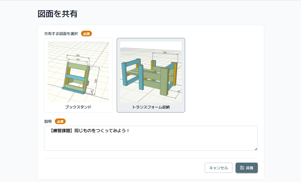The width and height of the screenshot is (301, 182).
Task: Click the 共有 share button
Action: click(246, 167)
